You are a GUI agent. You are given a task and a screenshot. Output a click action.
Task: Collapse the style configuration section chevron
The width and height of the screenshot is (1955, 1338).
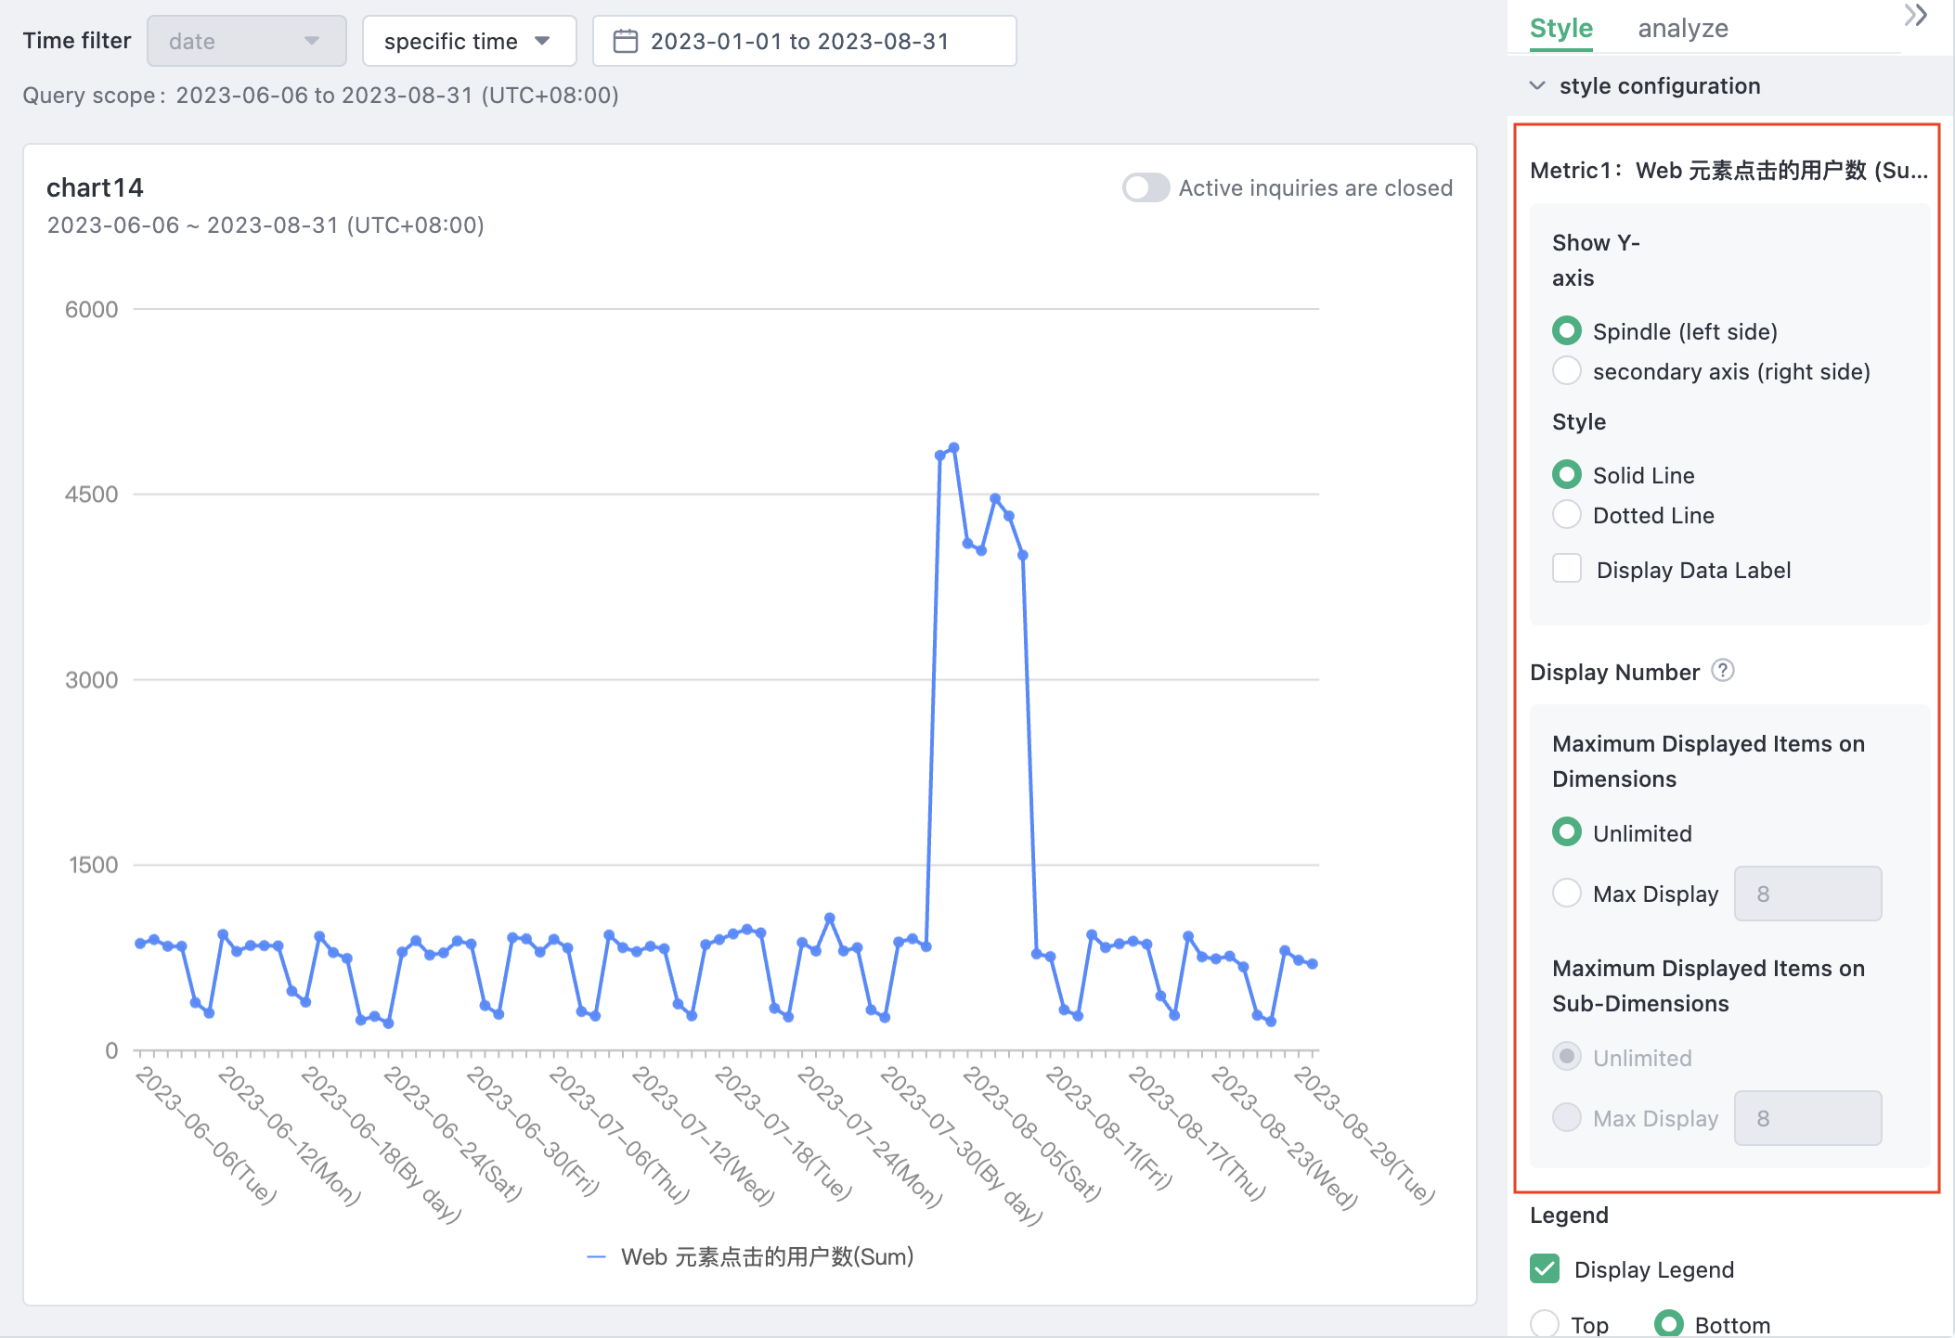(1538, 84)
